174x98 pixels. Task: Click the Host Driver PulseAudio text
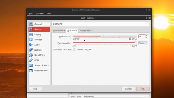tap(83, 96)
